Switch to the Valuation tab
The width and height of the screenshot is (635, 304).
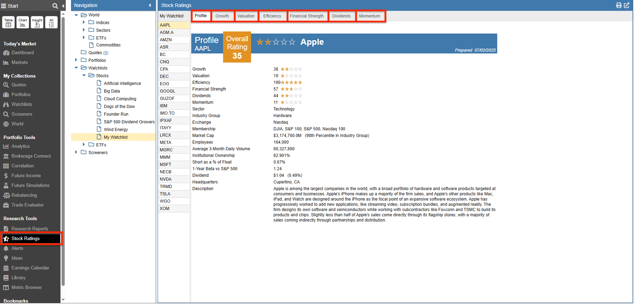click(246, 16)
